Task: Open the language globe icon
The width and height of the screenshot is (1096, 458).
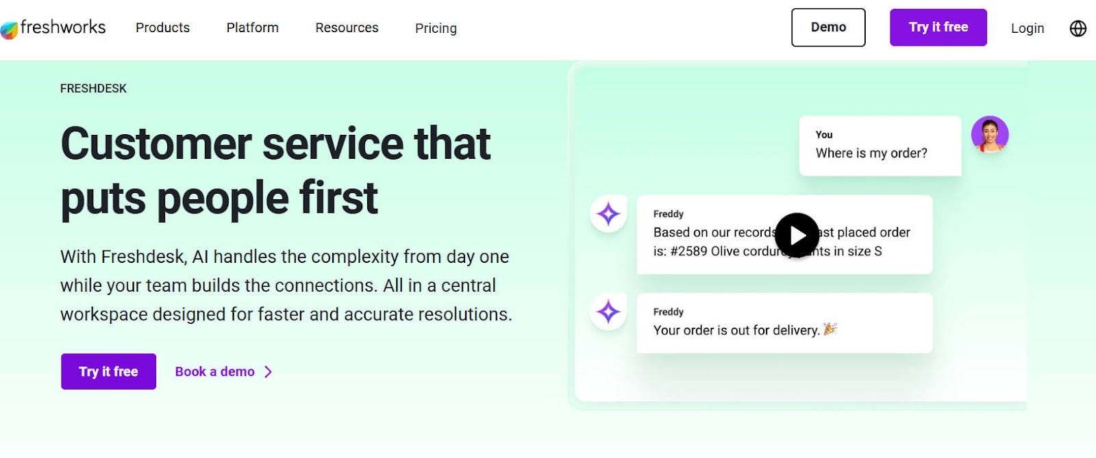Action: coord(1078,28)
